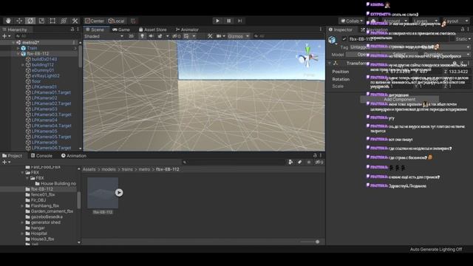Select eDummy01 object
Screen dimensions: 473x266
coord(43,70)
